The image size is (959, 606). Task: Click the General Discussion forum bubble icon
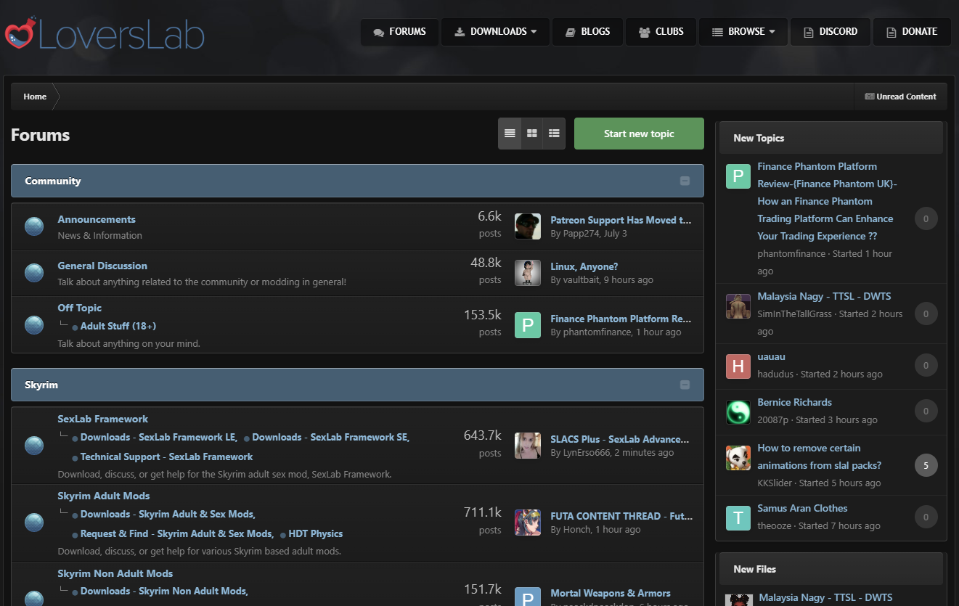(34, 273)
